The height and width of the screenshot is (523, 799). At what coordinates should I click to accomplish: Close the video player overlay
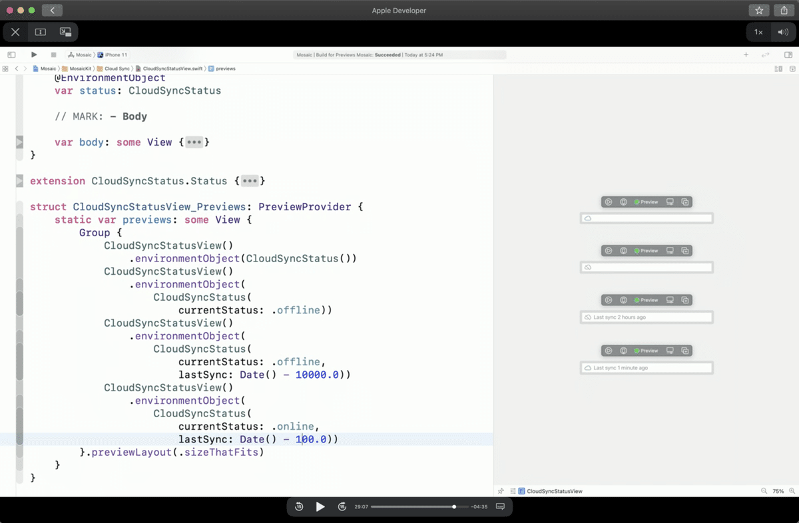pyautogui.click(x=15, y=32)
